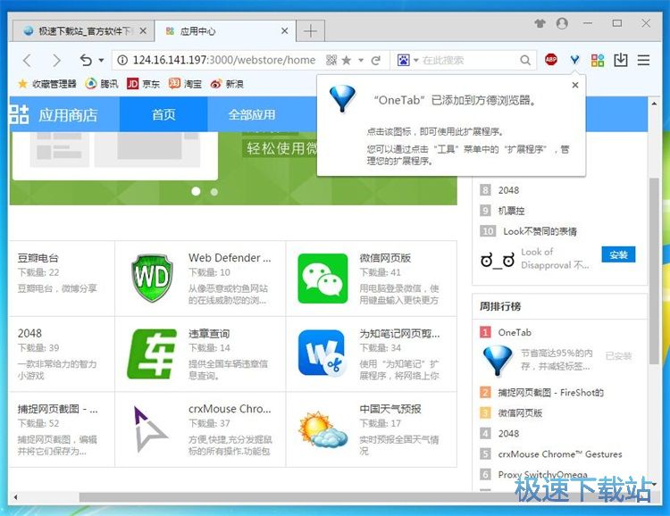670x516 pixels.
Task: Reload the page
Action: tap(375, 60)
